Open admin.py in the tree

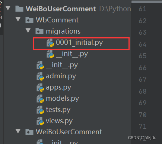(61, 76)
